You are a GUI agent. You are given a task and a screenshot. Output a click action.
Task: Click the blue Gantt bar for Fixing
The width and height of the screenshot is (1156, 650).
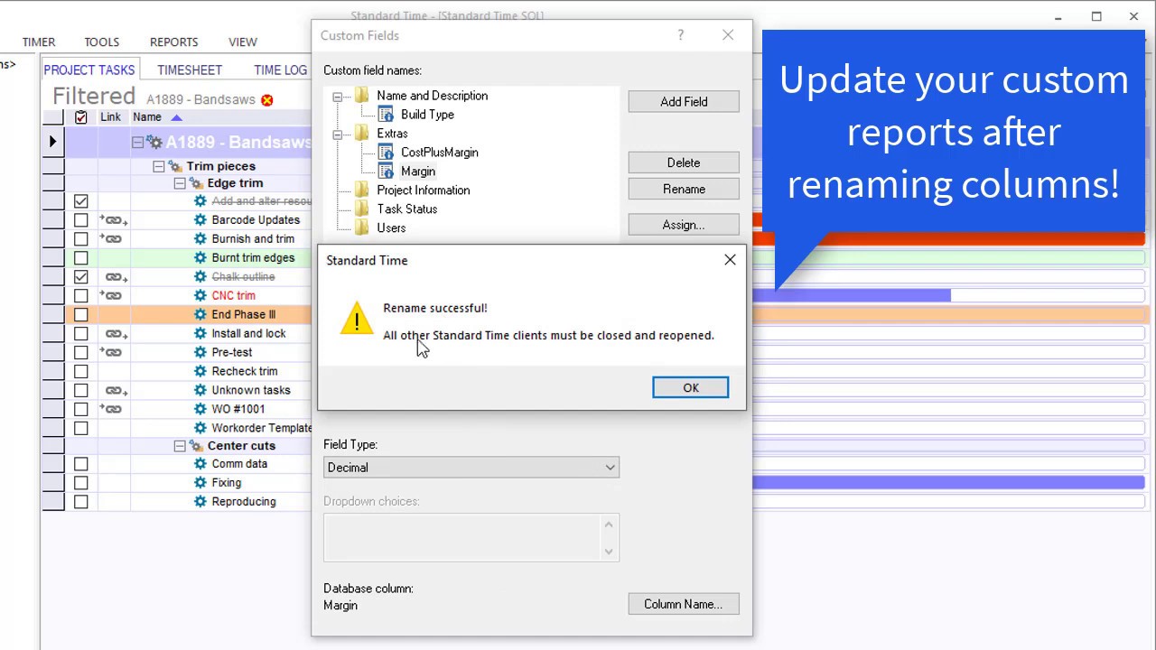(x=948, y=483)
